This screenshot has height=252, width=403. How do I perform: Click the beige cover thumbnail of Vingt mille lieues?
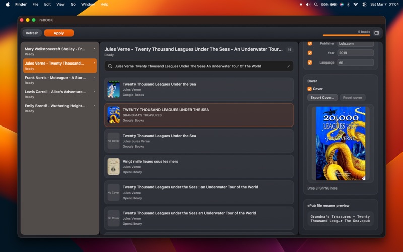(114, 166)
